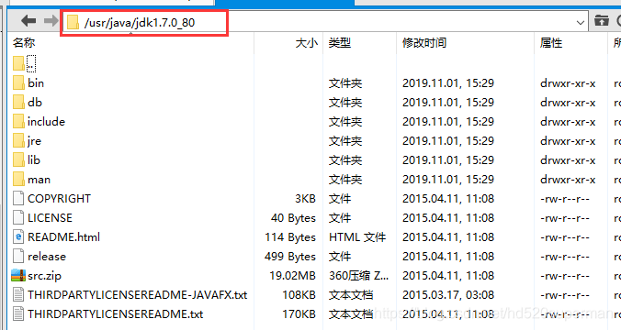The image size is (621, 330).
Task: Click the man folder icon
Action: 18,180
